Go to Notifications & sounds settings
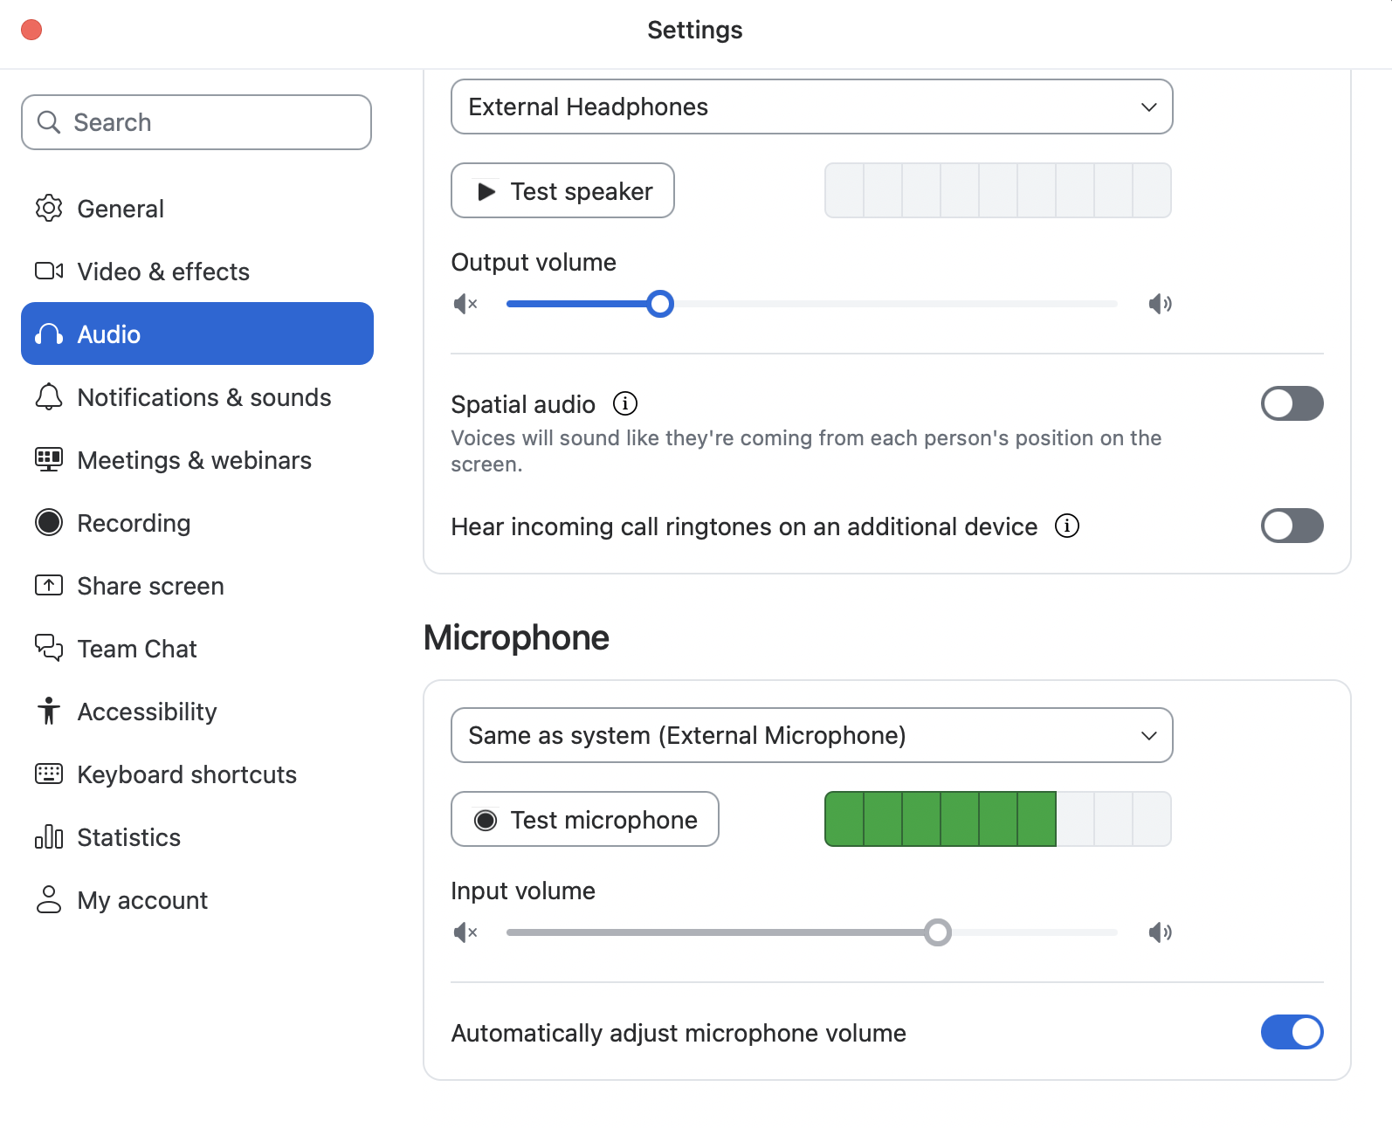1392x1128 pixels. point(203,397)
